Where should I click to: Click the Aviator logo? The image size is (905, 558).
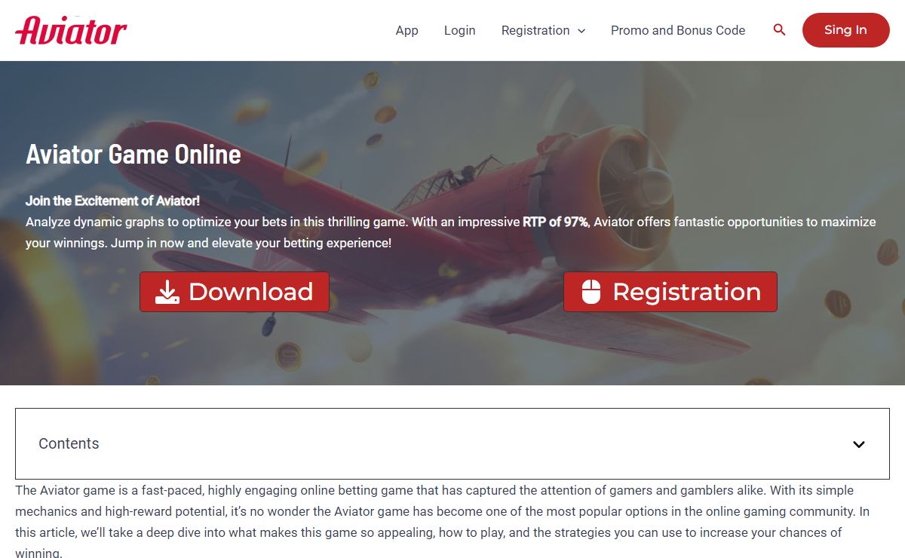71,30
